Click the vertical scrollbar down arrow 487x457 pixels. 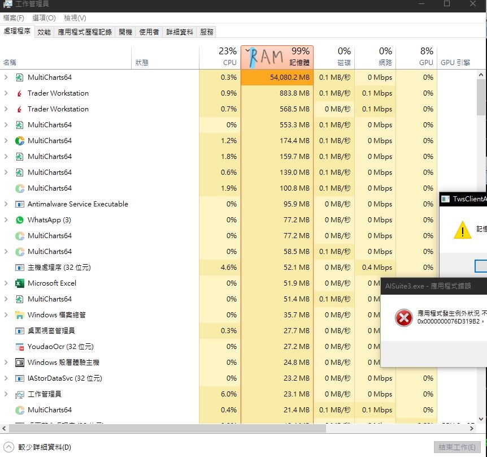pos(481,419)
